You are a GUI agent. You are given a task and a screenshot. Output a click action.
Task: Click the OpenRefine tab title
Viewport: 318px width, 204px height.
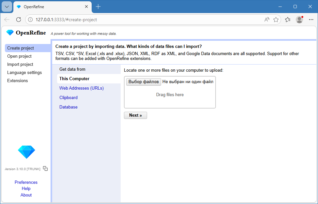point(34,7)
